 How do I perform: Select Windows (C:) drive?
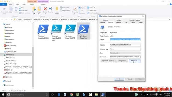click(11, 55)
